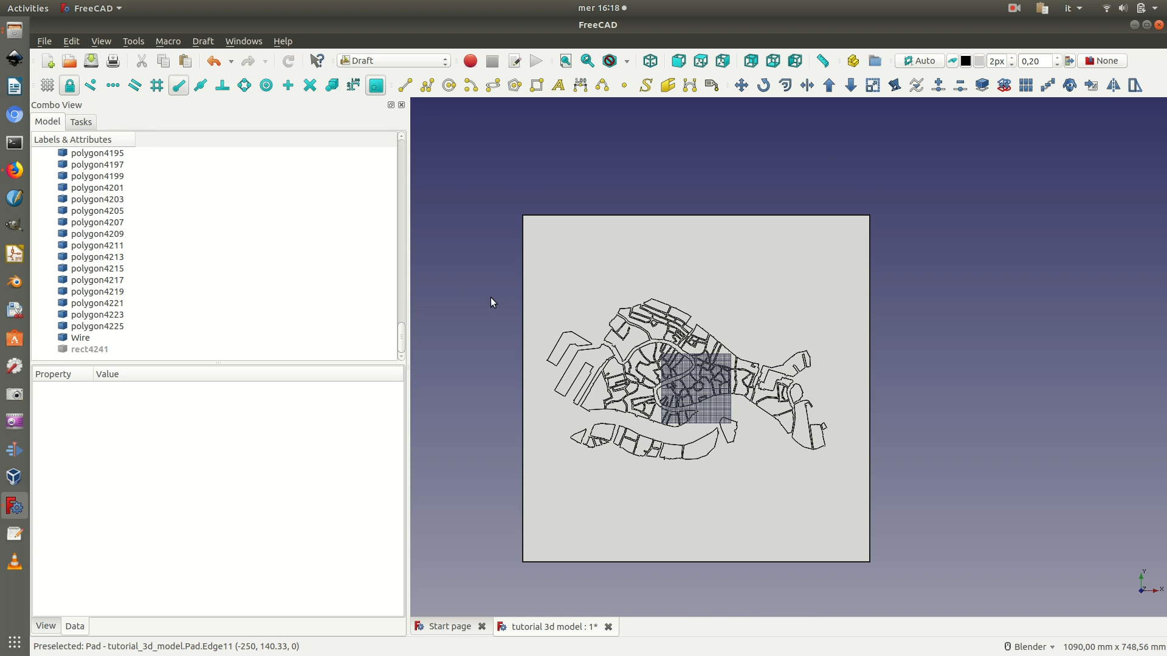Open the redo history dropdown arrow

(265, 61)
